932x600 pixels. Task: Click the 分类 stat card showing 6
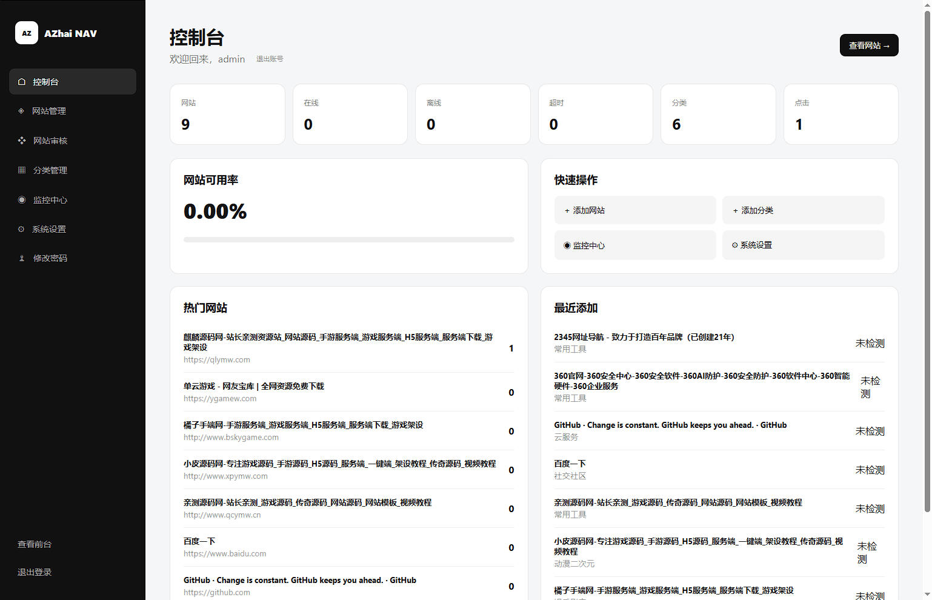coord(718,114)
